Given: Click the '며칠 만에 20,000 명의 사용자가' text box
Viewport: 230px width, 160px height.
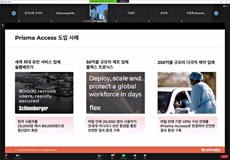Looking at the screenshot, I should point(115,126).
